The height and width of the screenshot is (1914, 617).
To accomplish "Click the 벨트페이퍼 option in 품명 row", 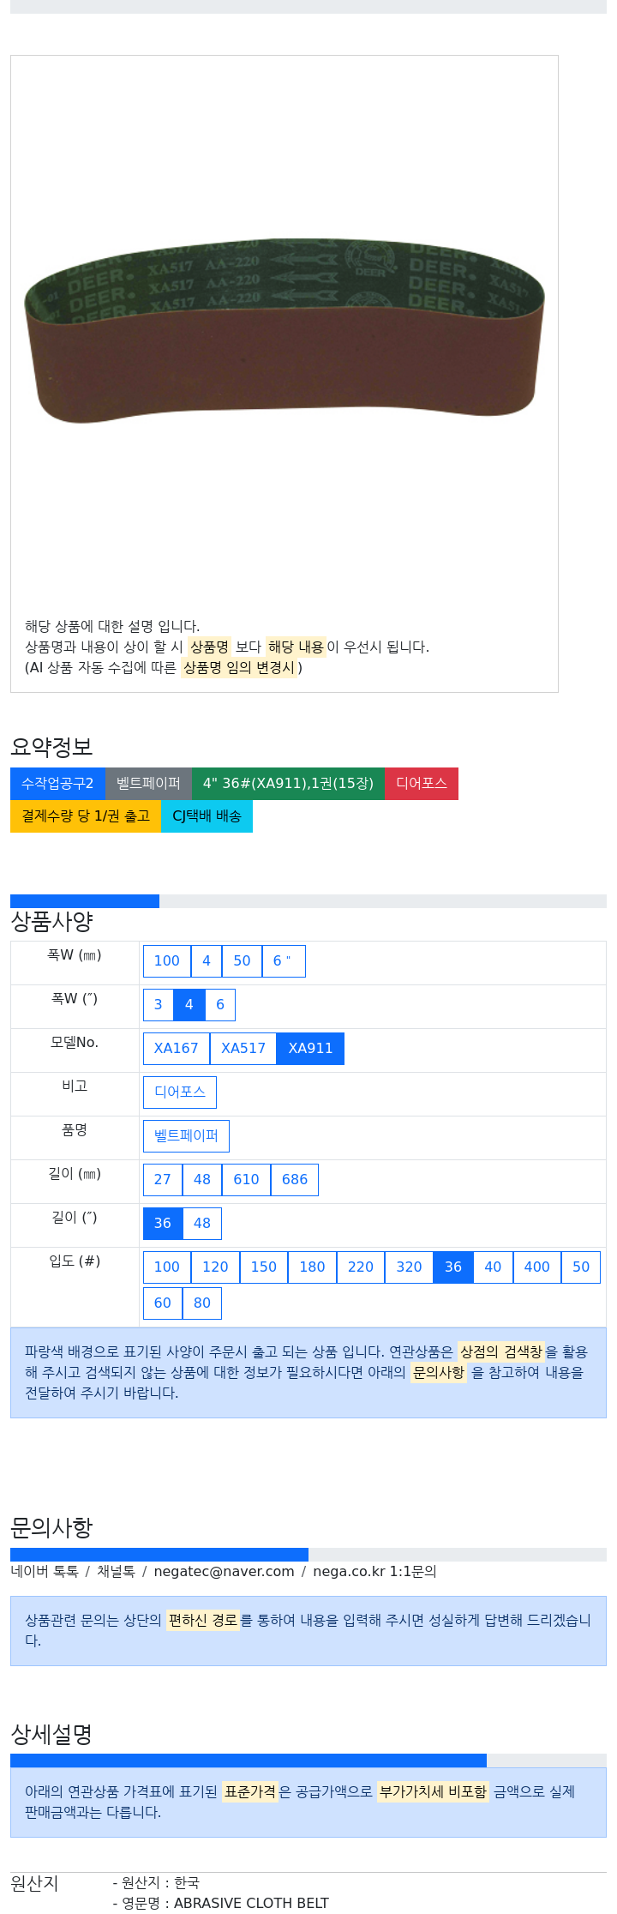I will 186,1136.
